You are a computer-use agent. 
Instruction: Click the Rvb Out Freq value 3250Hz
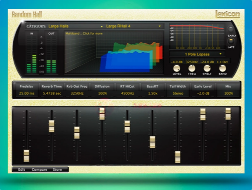[x=77, y=93]
